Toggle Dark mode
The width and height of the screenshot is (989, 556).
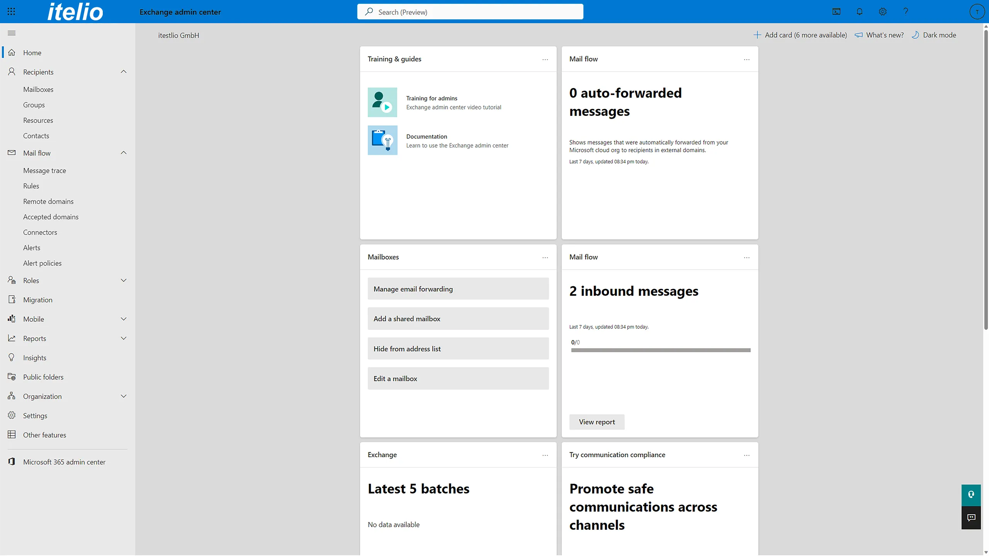[934, 35]
